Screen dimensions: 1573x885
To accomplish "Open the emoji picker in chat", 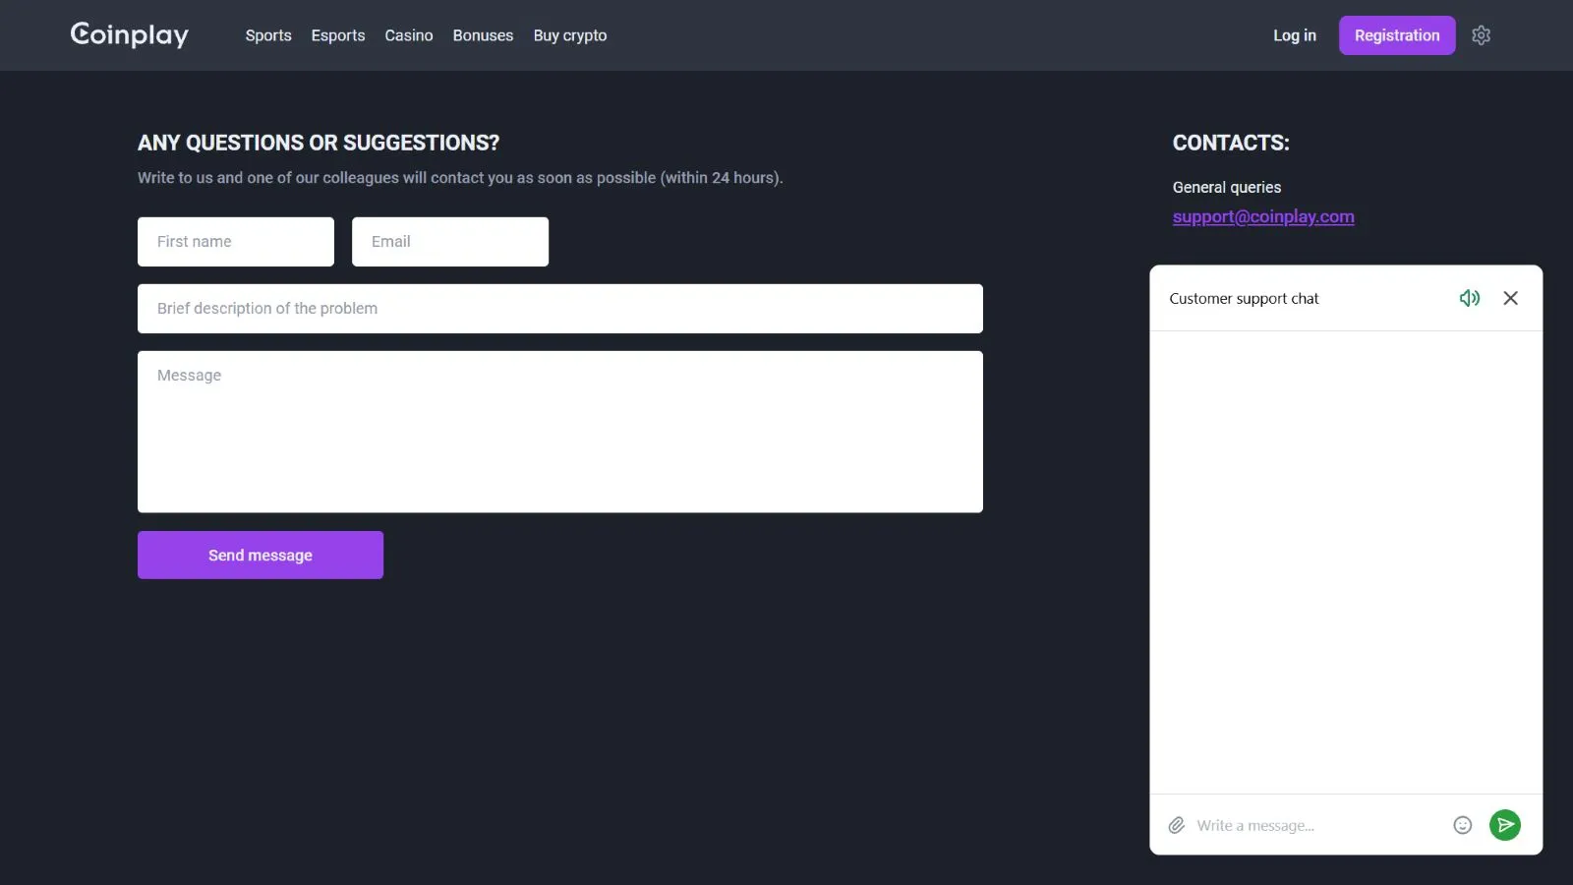I will 1462,825.
